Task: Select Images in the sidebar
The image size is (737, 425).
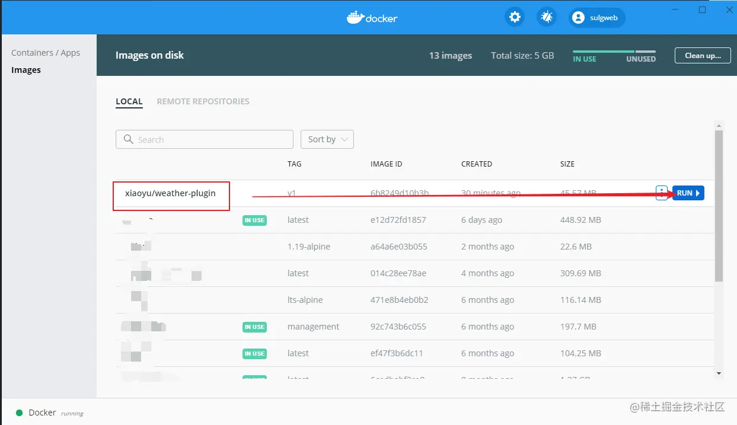Action: (26, 70)
